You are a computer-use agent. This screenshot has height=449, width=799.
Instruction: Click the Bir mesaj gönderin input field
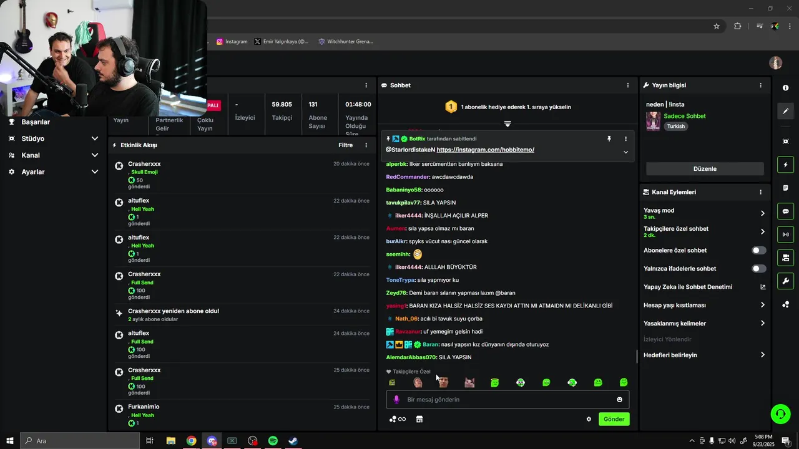pyautogui.click(x=507, y=399)
